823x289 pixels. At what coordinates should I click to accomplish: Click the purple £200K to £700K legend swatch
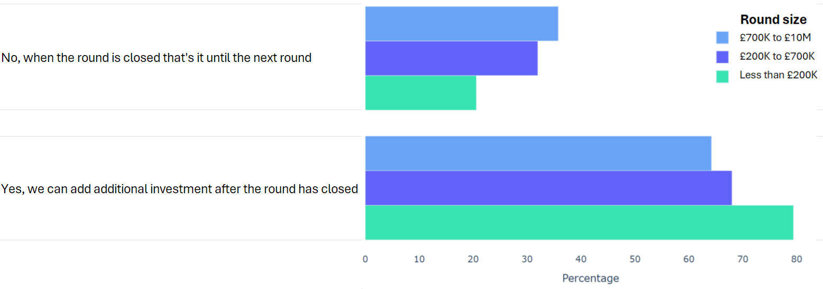[x=723, y=57]
